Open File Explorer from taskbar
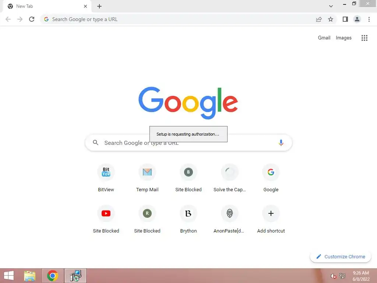This screenshot has height=283, width=377. [x=30, y=276]
